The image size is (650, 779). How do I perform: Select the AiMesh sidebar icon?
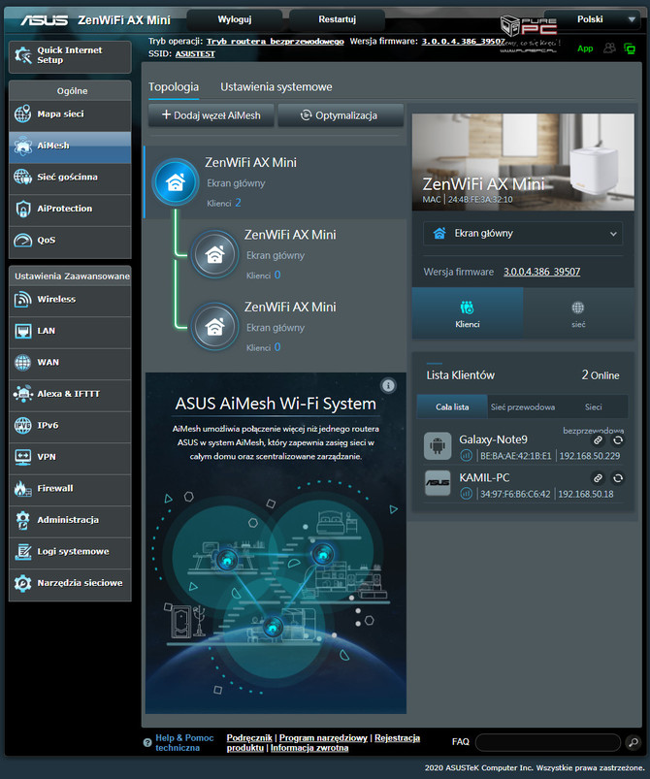click(23, 146)
